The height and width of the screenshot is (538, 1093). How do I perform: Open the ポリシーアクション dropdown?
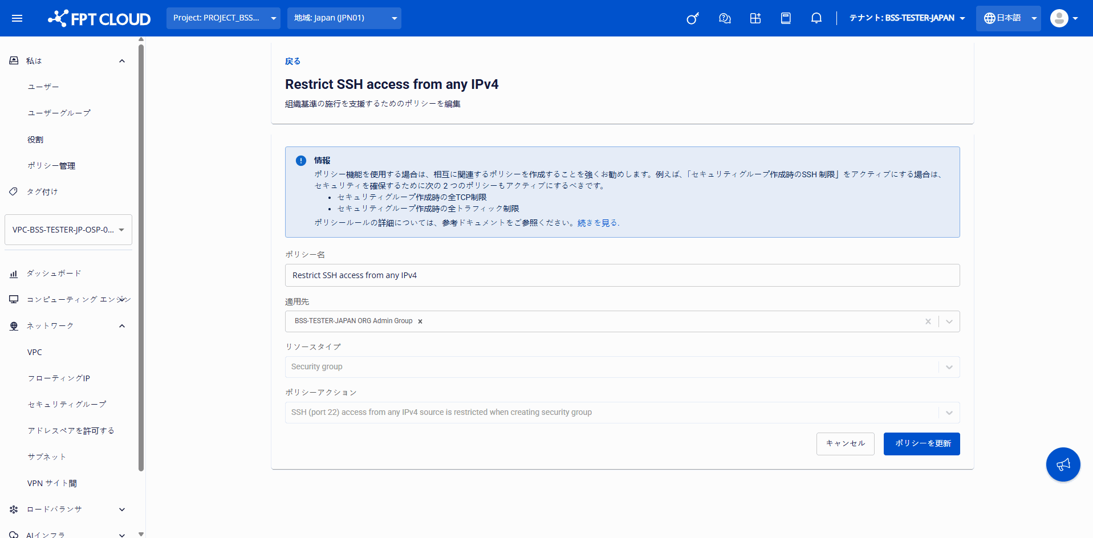(623, 413)
